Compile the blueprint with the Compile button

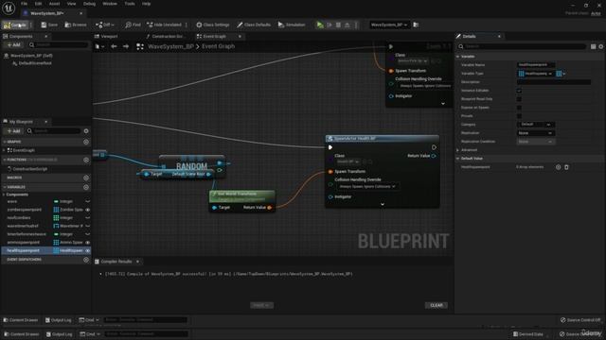[15, 25]
